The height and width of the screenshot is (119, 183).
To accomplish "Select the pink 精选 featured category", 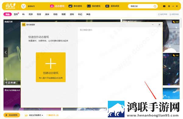I will (8, 14).
